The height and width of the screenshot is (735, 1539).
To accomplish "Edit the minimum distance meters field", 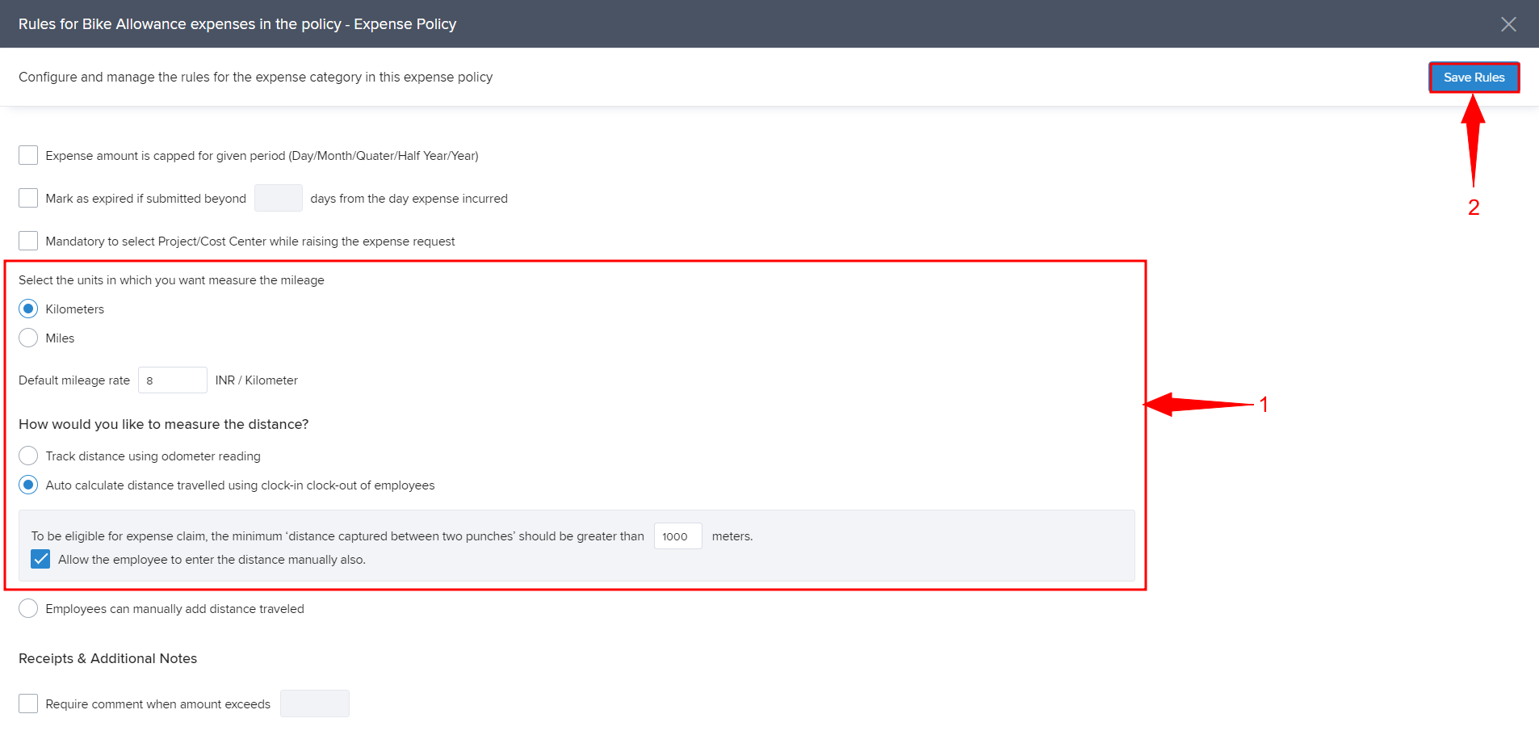I will [677, 536].
